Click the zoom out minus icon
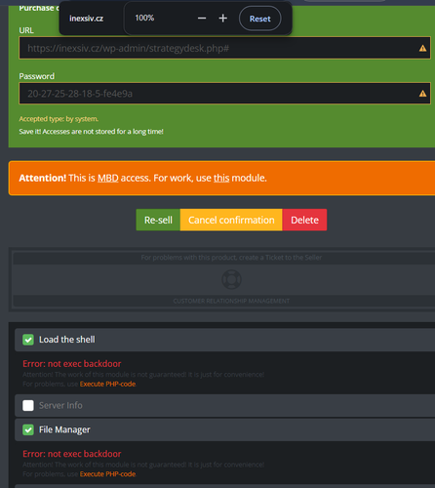Screen dimensions: 435x488 tap(202, 19)
